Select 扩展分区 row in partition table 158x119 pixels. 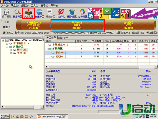pos(101,49)
